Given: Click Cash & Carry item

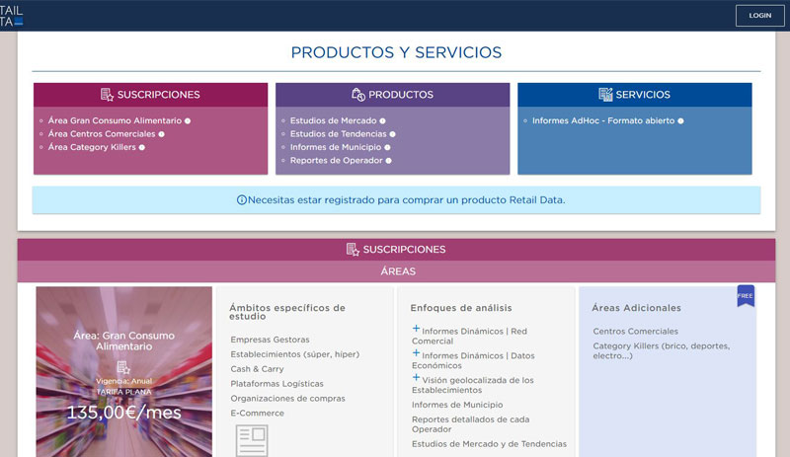Looking at the screenshot, I should pos(257,369).
